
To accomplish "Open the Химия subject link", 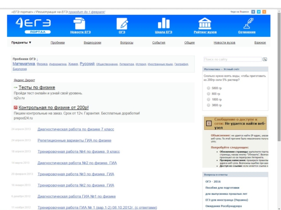I will click(73, 64).
